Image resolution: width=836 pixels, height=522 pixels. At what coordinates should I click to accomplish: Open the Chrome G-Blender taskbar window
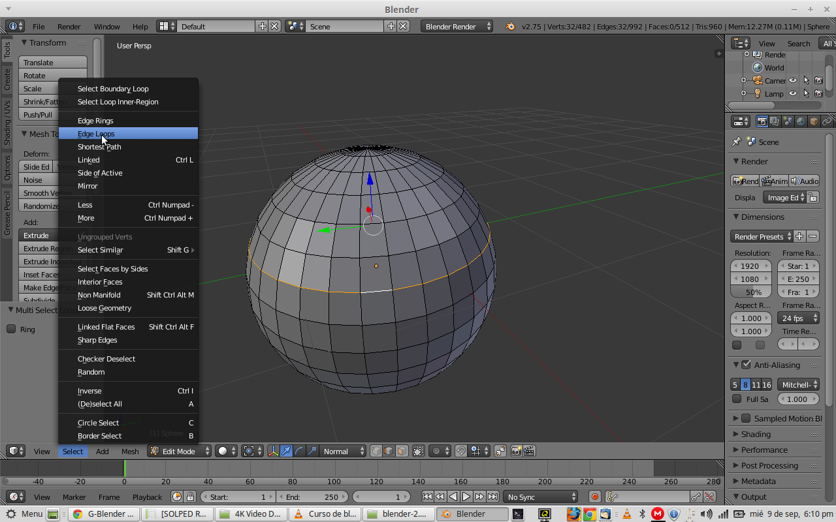(103, 514)
